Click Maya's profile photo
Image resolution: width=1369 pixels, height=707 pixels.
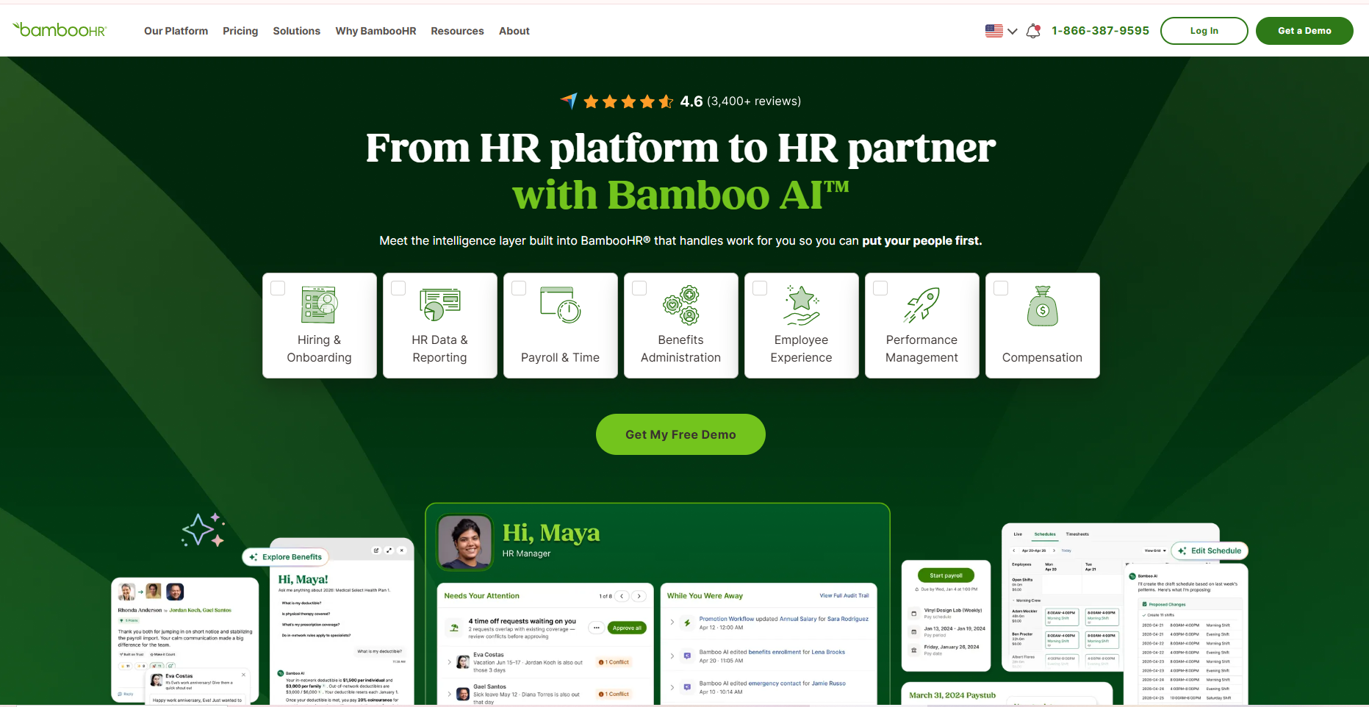click(465, 542)
